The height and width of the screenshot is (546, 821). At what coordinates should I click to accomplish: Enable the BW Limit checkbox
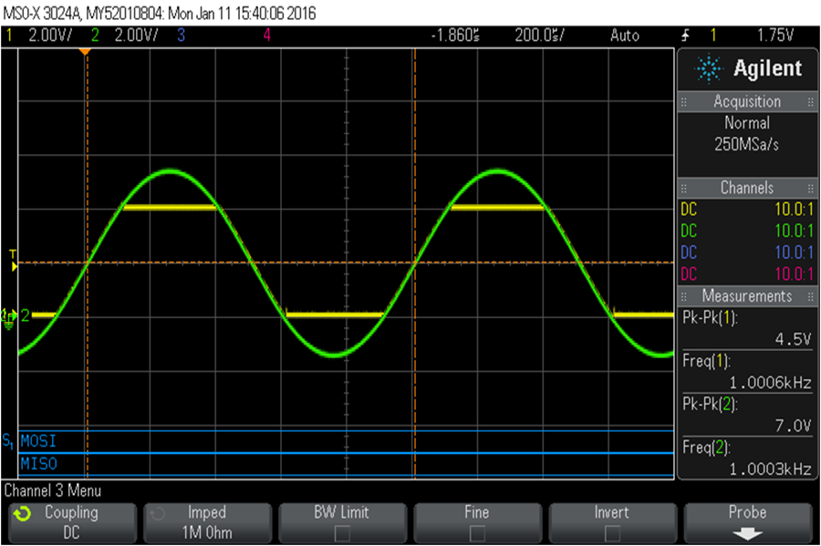pos(342,533)
